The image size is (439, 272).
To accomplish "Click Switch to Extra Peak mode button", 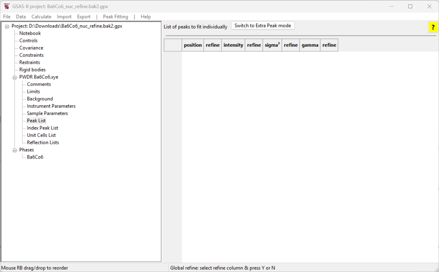I will [x=263, y=26].
